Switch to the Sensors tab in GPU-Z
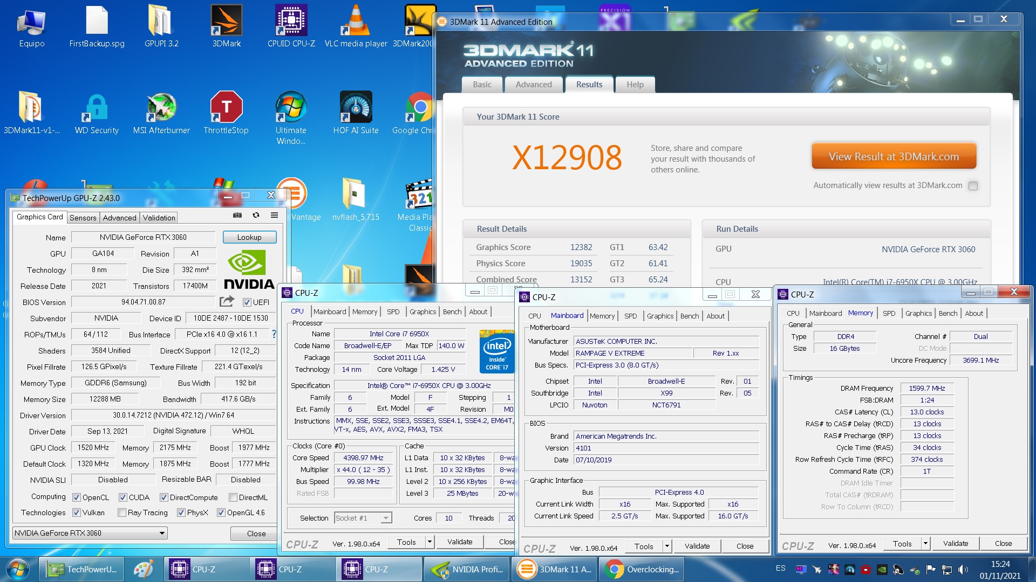This screenshot has width=1036, height=582. (x=83, y=218)
